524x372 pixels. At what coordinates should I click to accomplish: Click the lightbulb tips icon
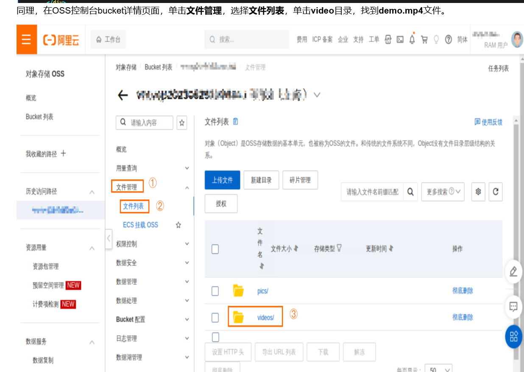[x=436, y=39]
